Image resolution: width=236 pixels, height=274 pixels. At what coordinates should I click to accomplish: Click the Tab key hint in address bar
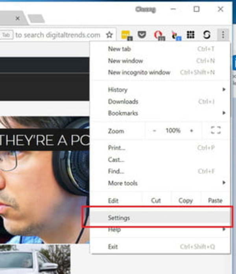tap(6, 35)
